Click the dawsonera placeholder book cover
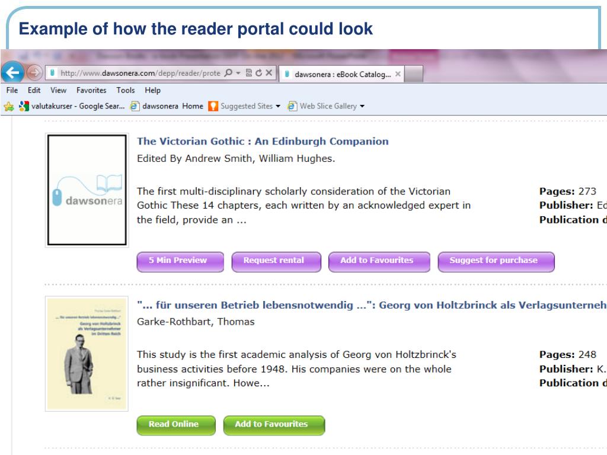607x455 pixels. [x=87, y=190]
